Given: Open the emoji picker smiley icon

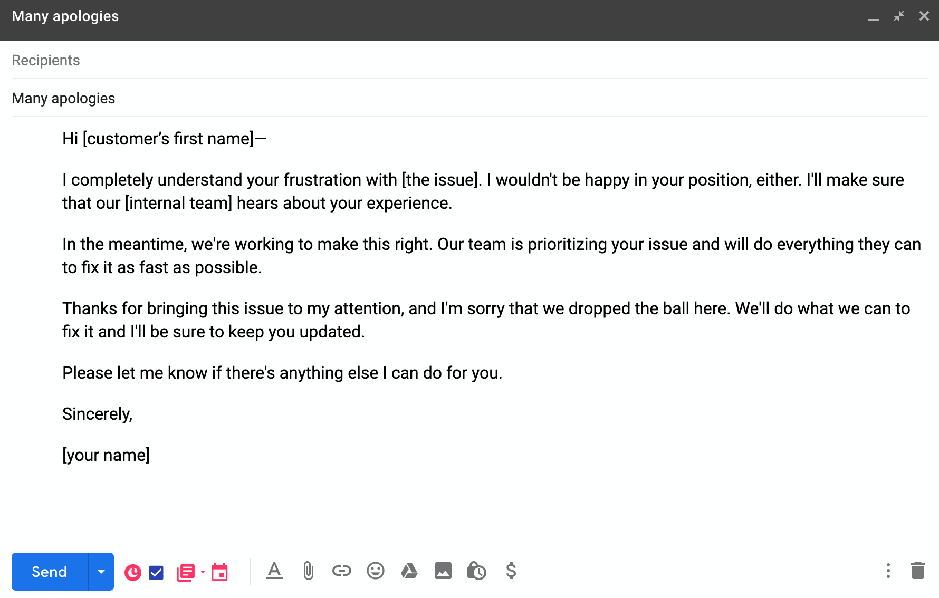Looking at the screenshot, I should click(376, 571).
